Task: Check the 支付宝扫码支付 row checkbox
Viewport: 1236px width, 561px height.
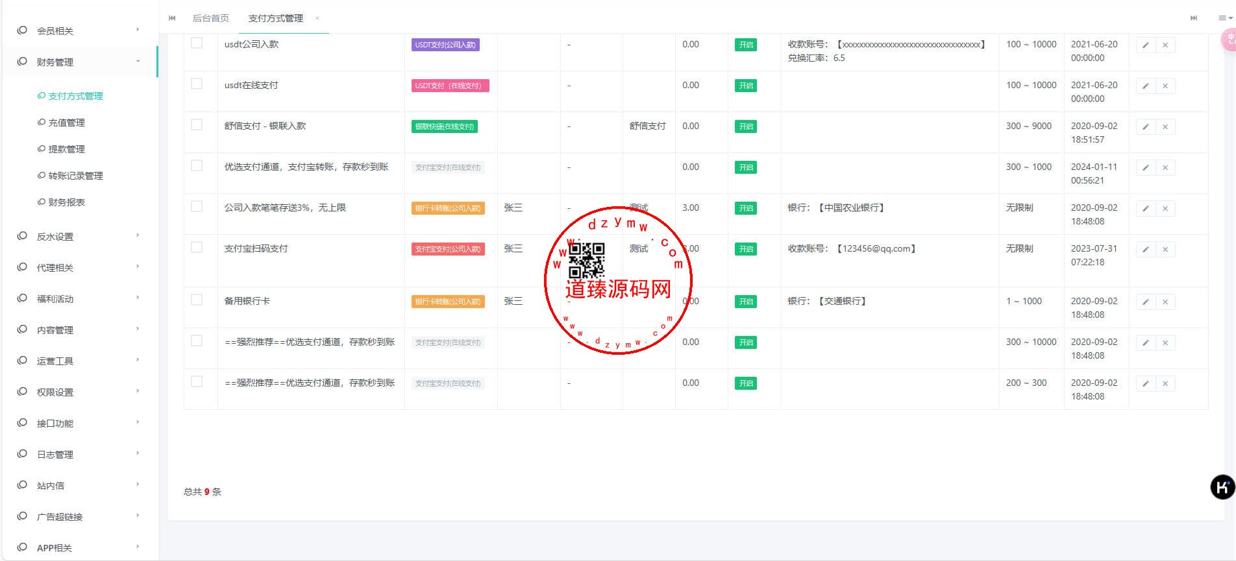Action: pyautogui.click(x=197, y=247)
